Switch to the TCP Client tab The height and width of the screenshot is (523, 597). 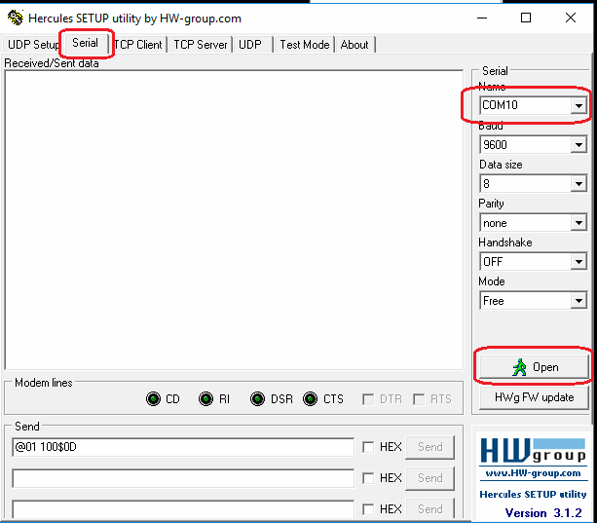click(x=138, y=45)
